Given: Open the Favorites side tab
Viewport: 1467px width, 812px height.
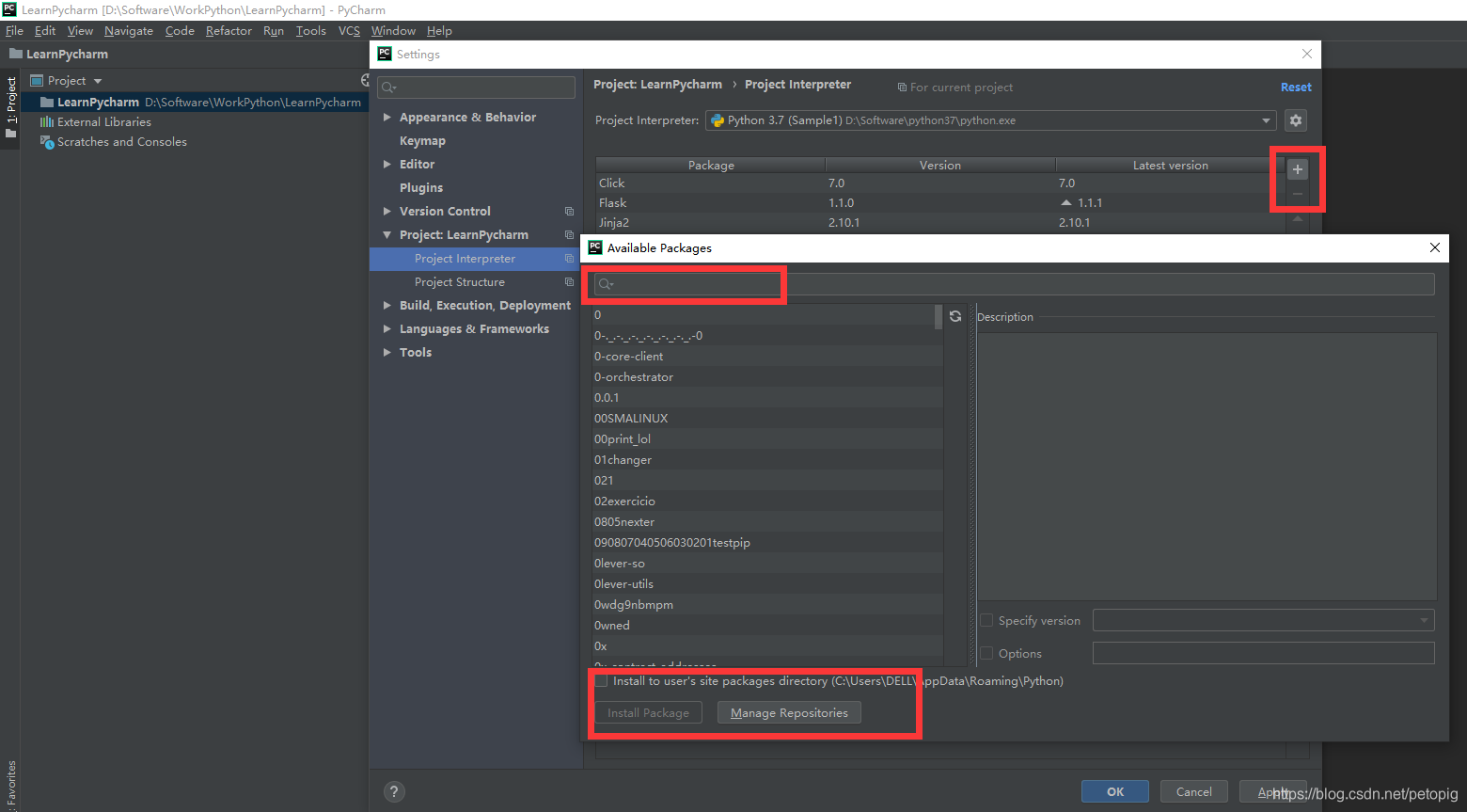Looking at the screenshot, I should 10,785.
